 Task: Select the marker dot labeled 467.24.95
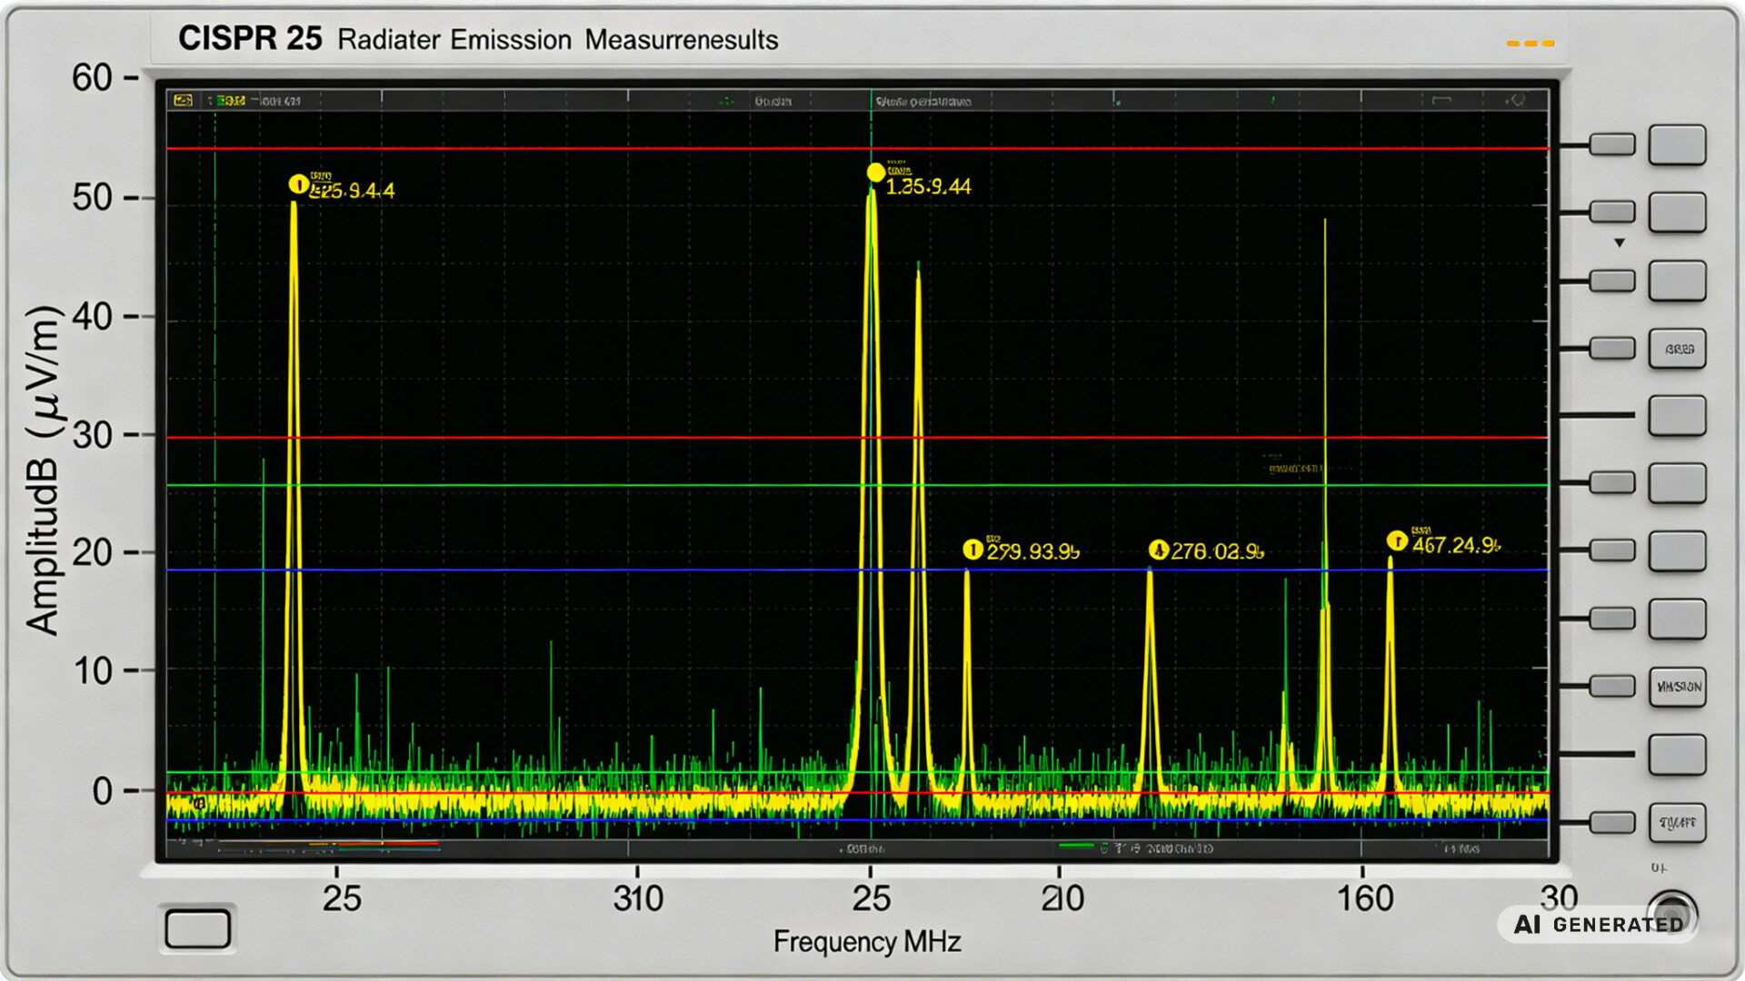point(1397,541)
